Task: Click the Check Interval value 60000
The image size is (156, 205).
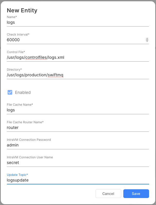Action: 13,40
